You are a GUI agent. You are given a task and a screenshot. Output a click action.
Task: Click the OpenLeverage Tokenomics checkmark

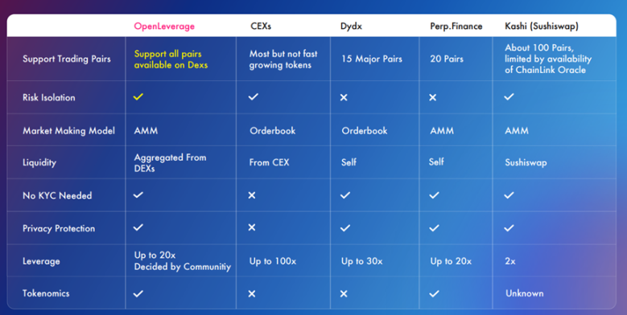coord(138,293)
